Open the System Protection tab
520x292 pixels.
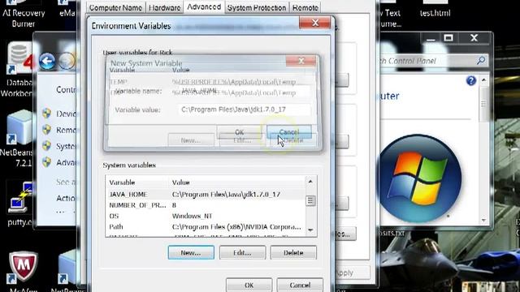click(257, 7)
